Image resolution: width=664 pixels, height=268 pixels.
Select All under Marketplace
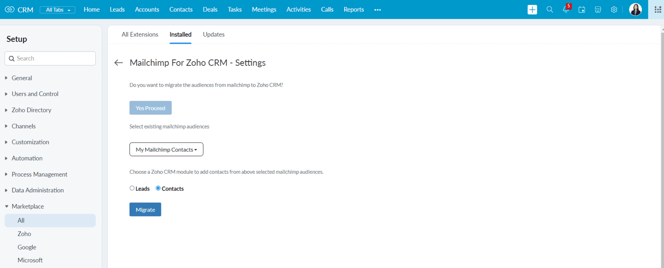(x=50, y=220)
